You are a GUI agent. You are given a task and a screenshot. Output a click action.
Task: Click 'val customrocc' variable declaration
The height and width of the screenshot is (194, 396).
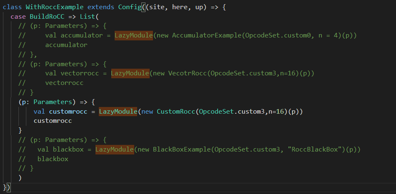(60, 112)
